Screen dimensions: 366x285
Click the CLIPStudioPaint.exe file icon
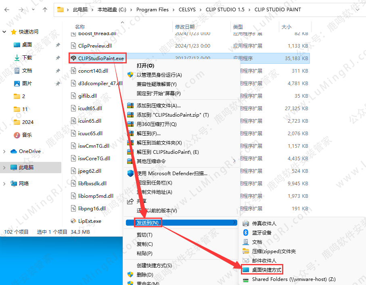tap(73, 59)
